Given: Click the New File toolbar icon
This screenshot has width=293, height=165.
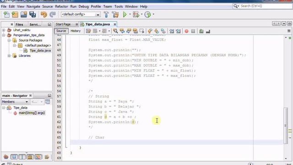Looking at the screenshot, I should pyautogui.click(x=6, y=14).
